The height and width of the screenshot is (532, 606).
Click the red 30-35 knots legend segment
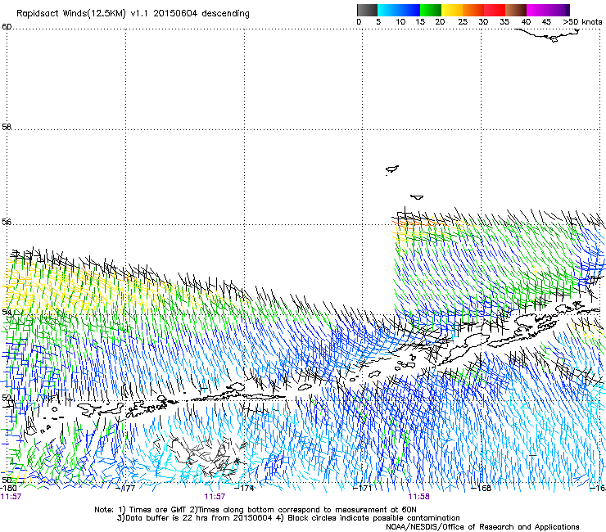(495, 10)
